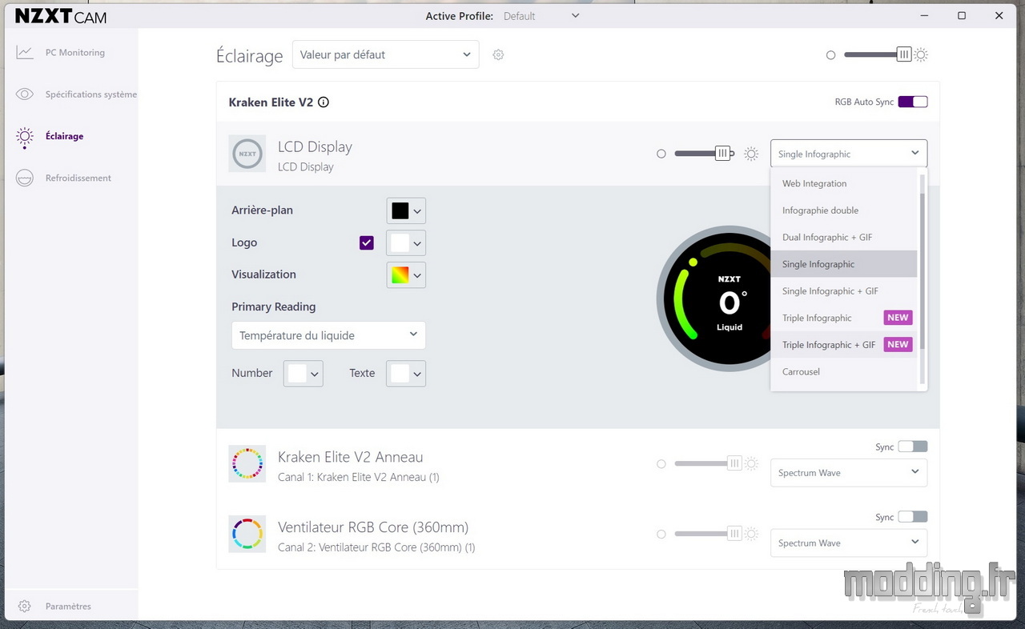Open Refroidissement page
Image resolution: width=1025 pixels, height=629 pixels.
[78, 178]
